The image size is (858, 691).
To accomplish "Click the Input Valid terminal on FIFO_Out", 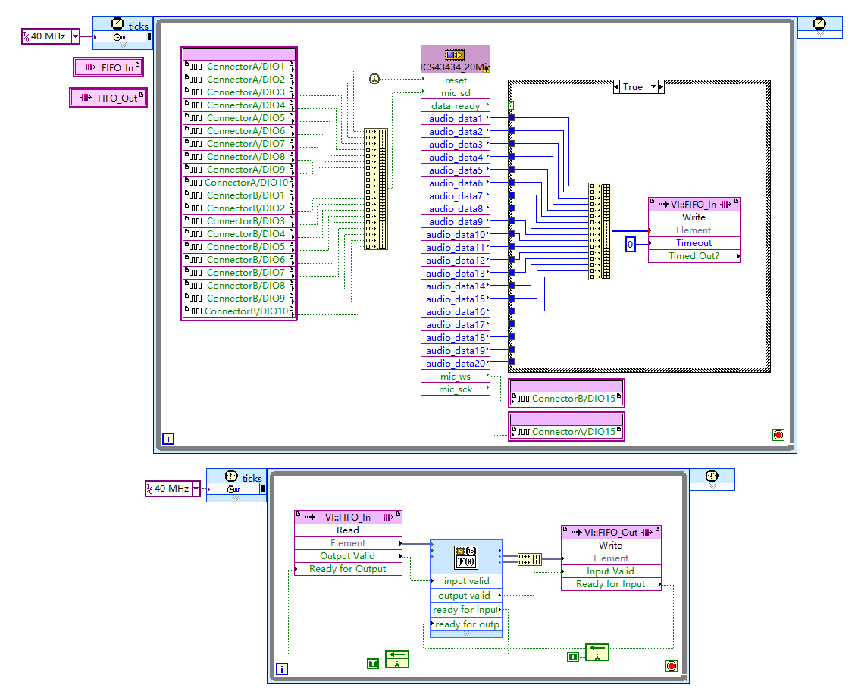I will [x=611, y=571].
